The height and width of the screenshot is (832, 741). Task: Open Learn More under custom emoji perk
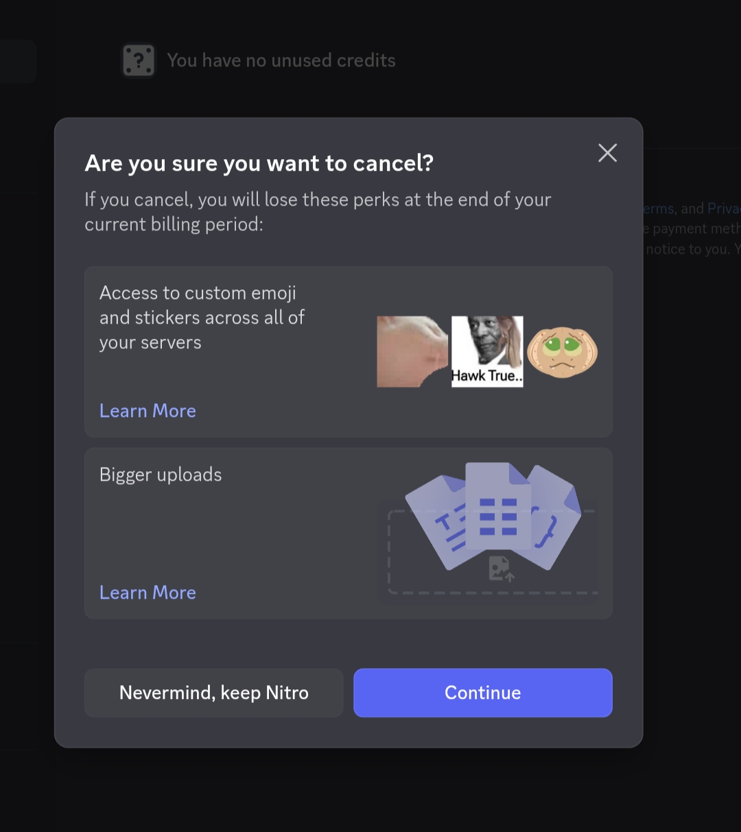148,411
